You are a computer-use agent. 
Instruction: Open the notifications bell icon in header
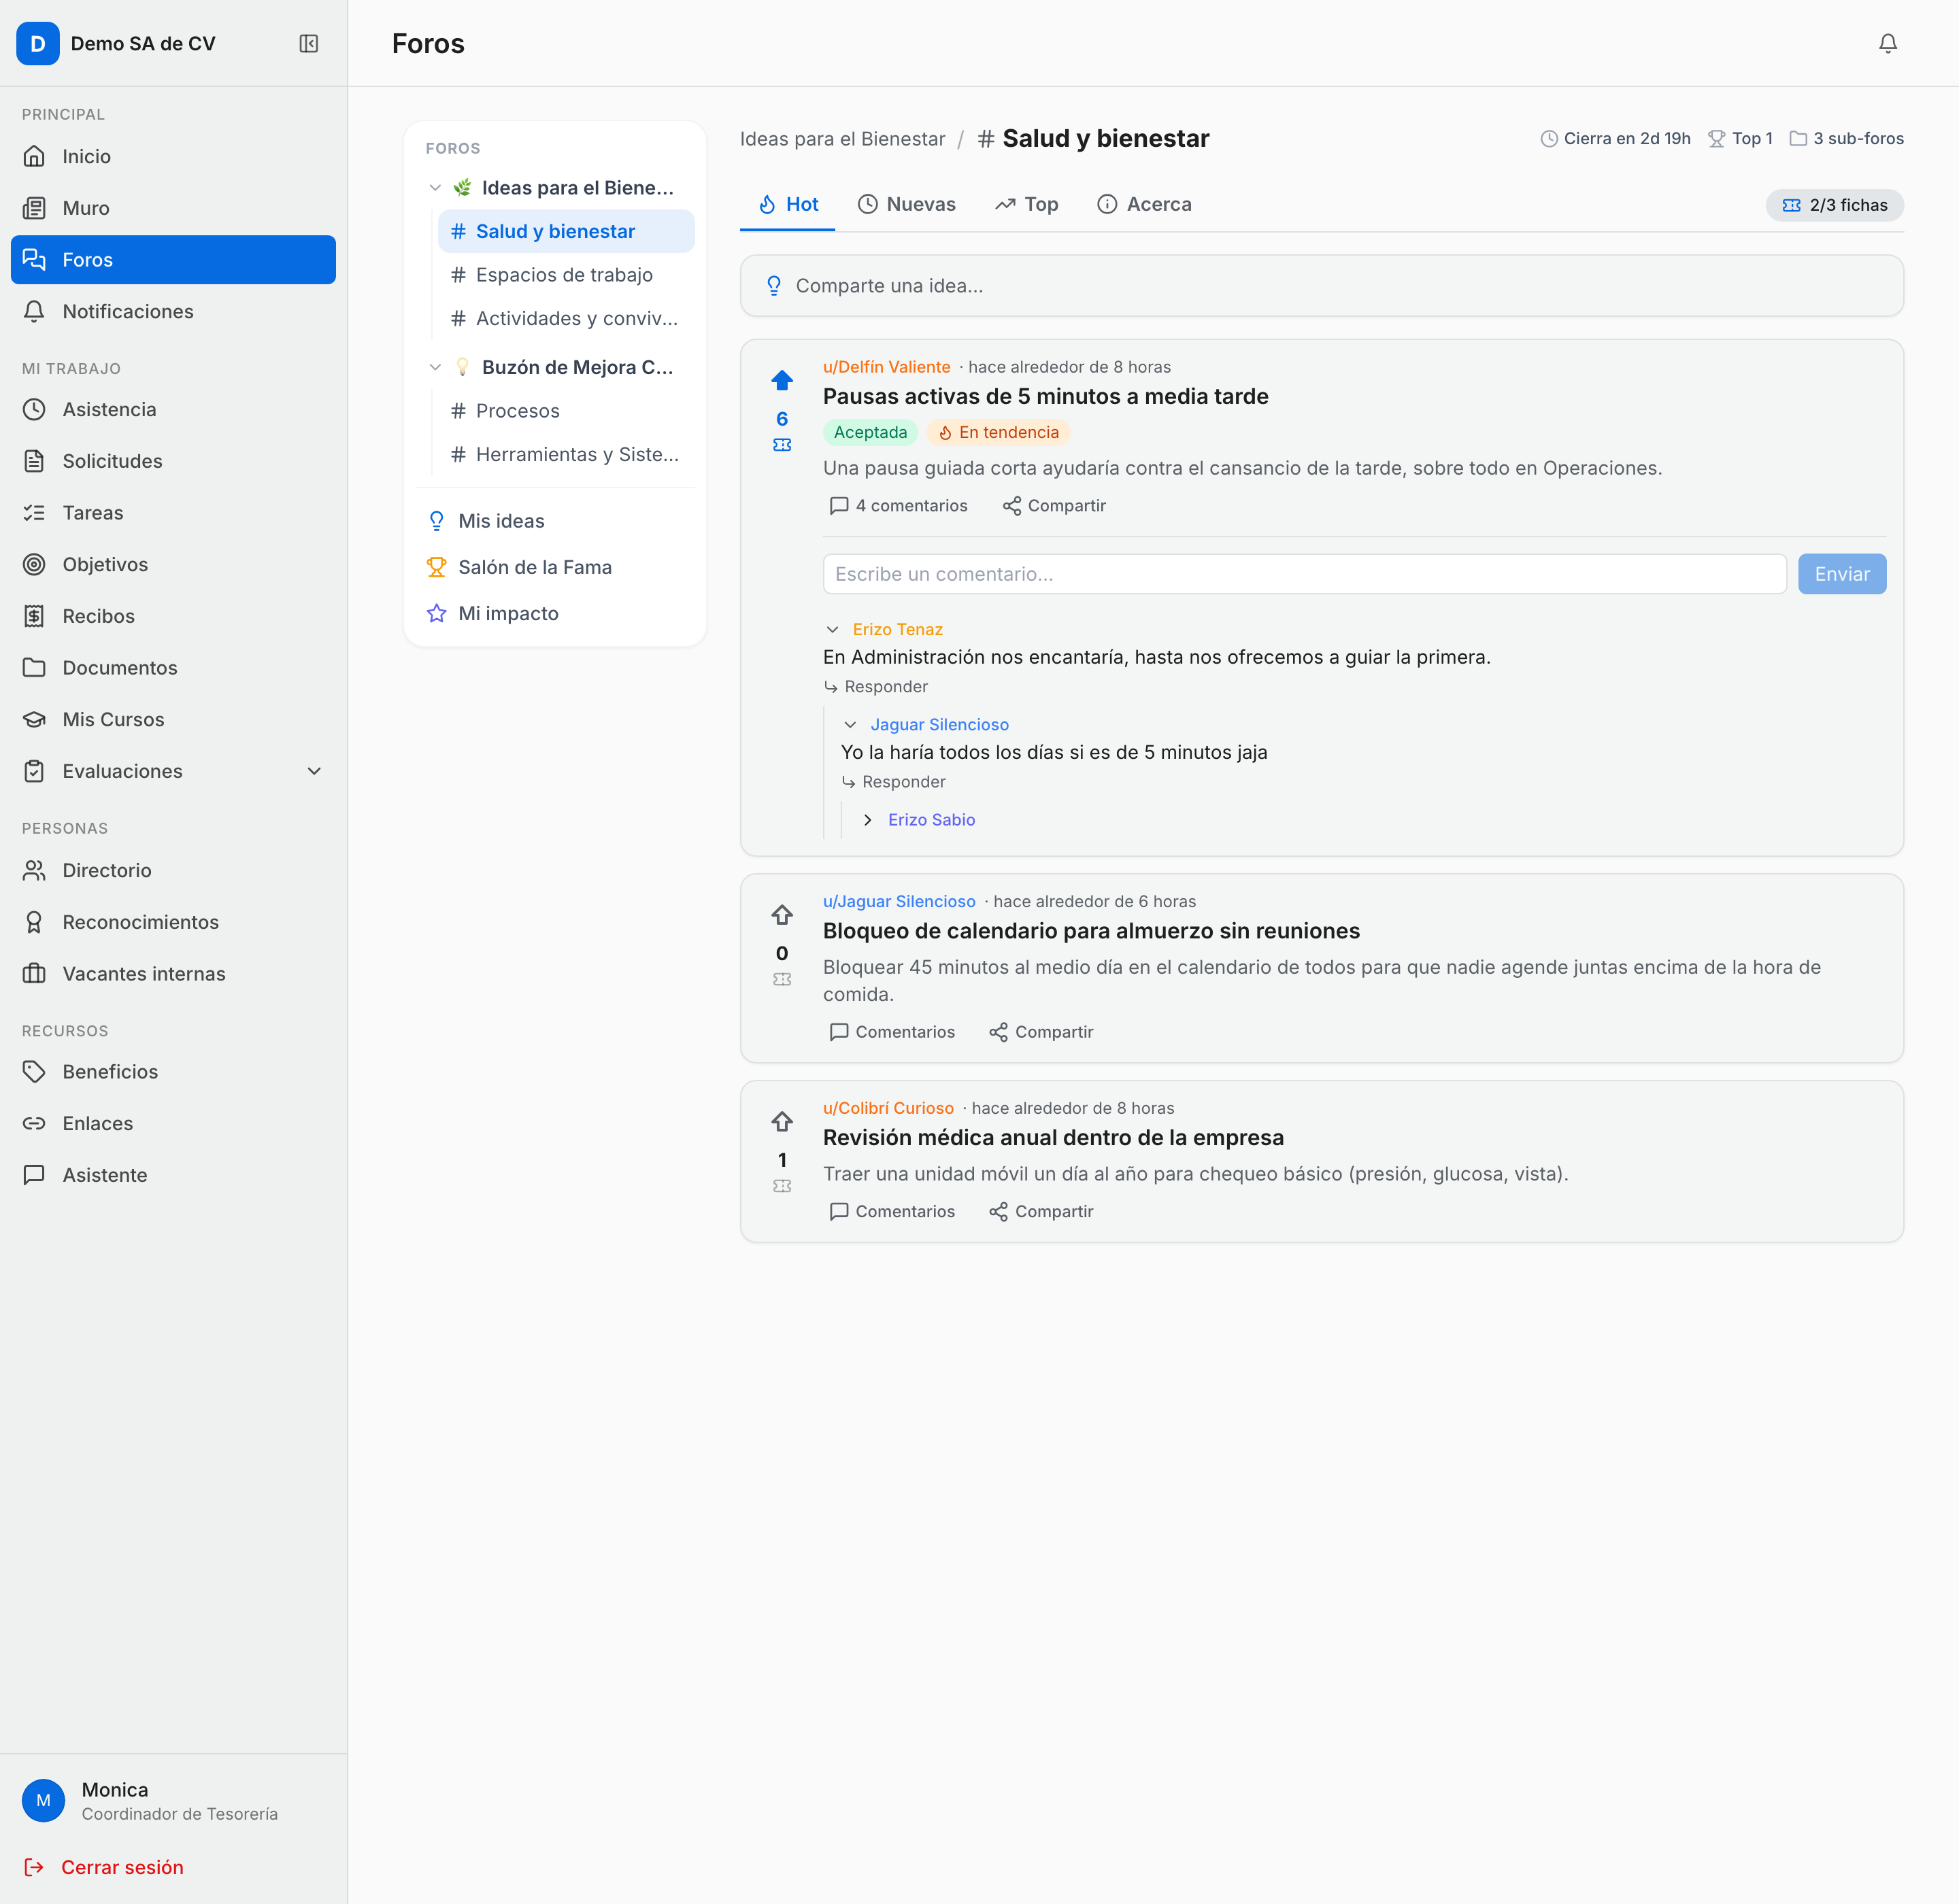[1887, 43]
